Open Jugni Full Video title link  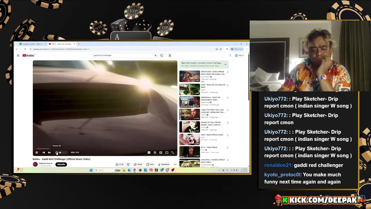[x=213, y=111]
